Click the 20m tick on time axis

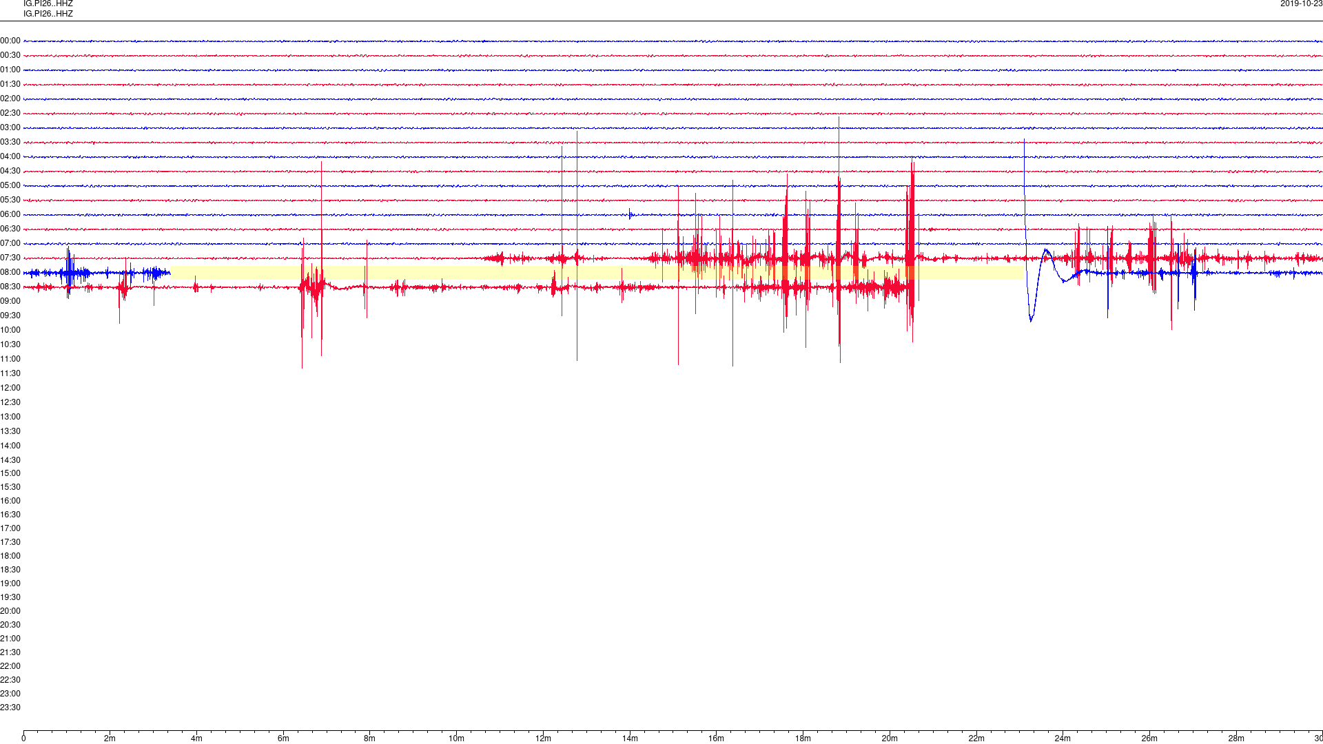pyautogui.click(x=890, y=738)
